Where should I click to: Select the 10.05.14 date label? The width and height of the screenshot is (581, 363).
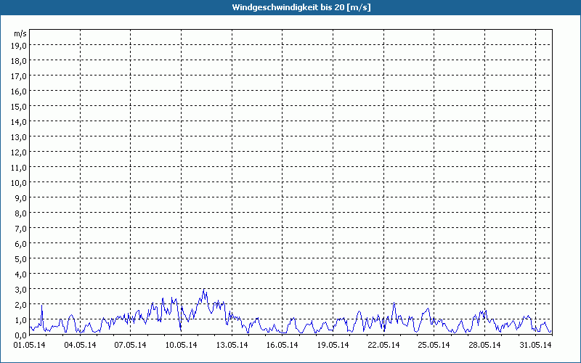181,345
